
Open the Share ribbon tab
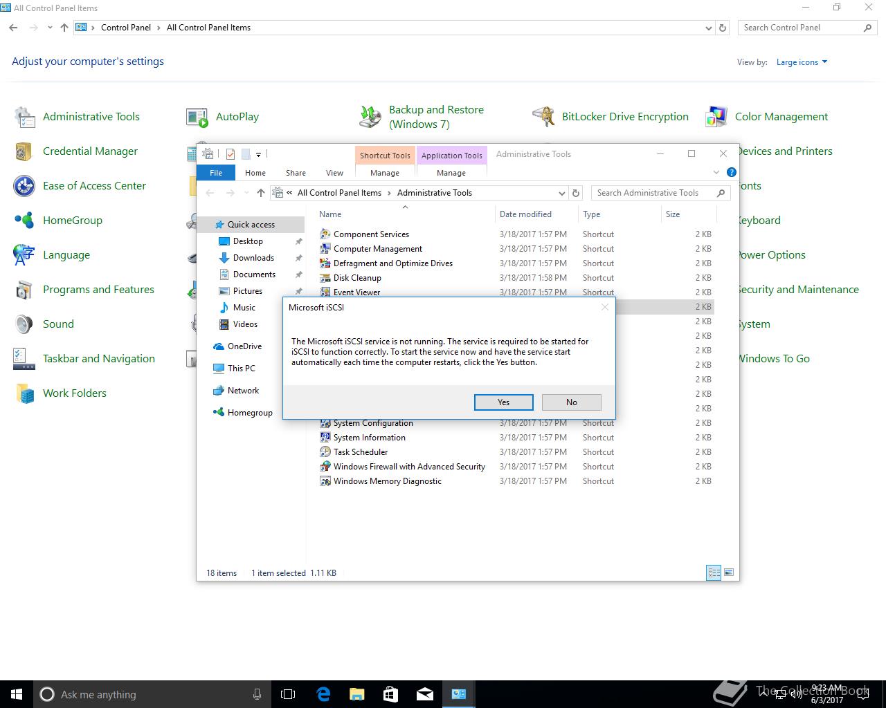point(296,173)
